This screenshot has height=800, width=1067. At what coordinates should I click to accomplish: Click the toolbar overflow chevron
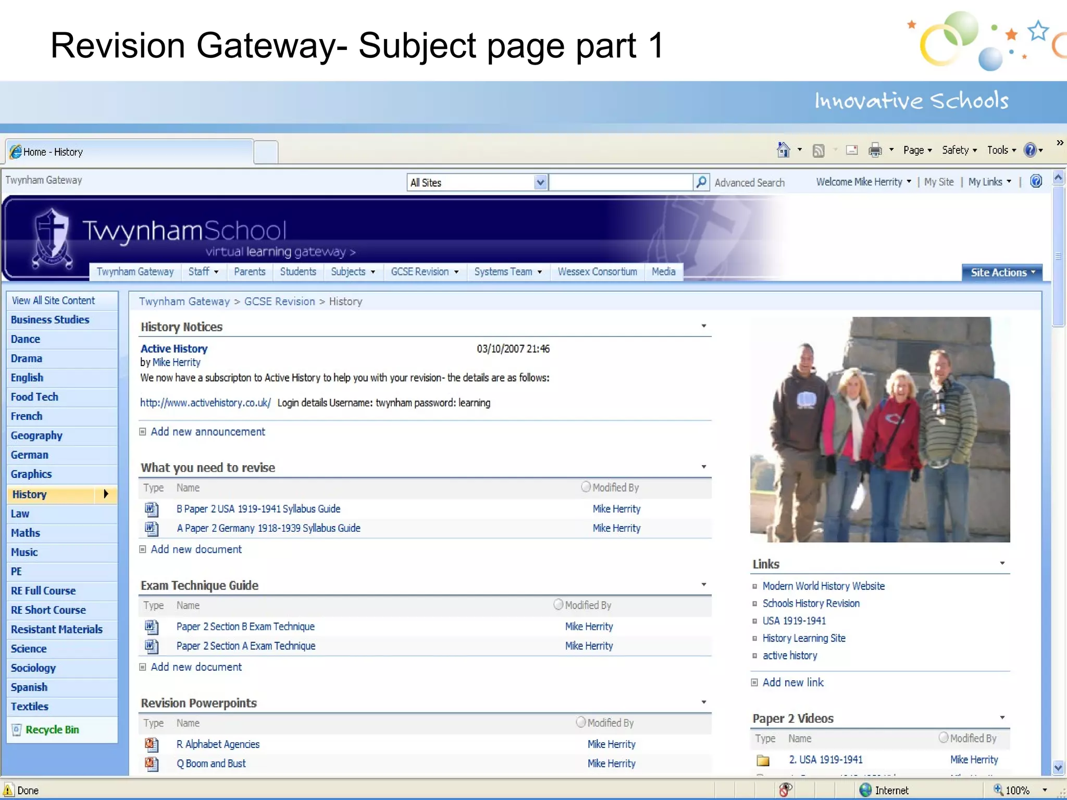point(1060,143)
